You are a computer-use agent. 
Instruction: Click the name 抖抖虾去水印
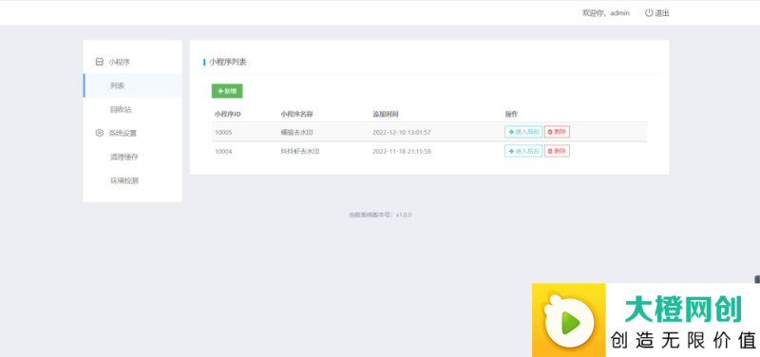pos(300,151)
